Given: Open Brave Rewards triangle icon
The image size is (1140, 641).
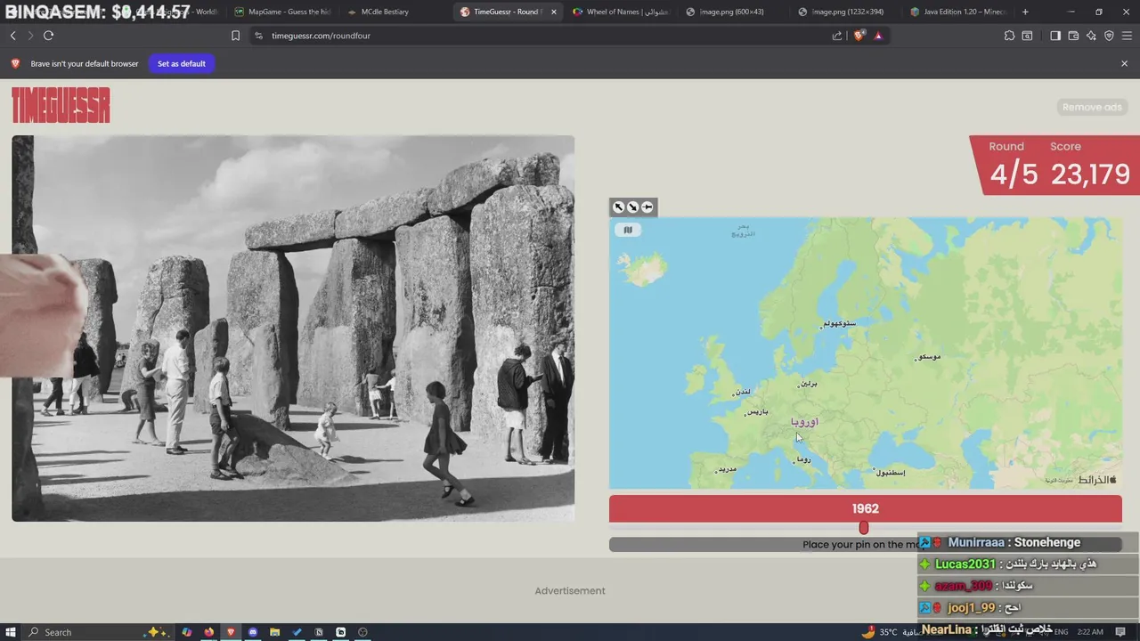Looking at the screenshot, I should 878,36.
